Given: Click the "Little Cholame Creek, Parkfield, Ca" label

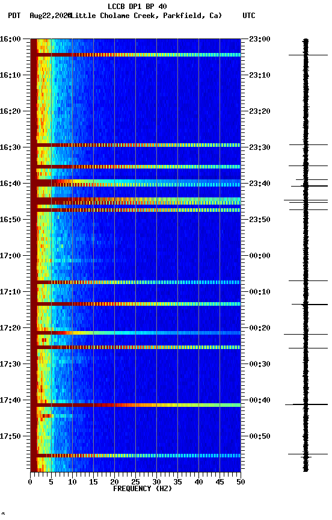Looking at the screenshot, I should [x=146, y=16].
